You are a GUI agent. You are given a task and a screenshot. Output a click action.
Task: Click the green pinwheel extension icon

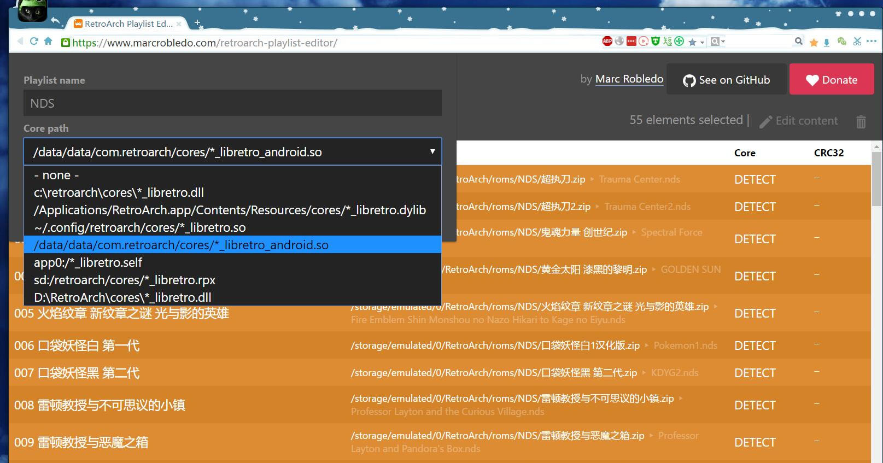tap(680, 42)
